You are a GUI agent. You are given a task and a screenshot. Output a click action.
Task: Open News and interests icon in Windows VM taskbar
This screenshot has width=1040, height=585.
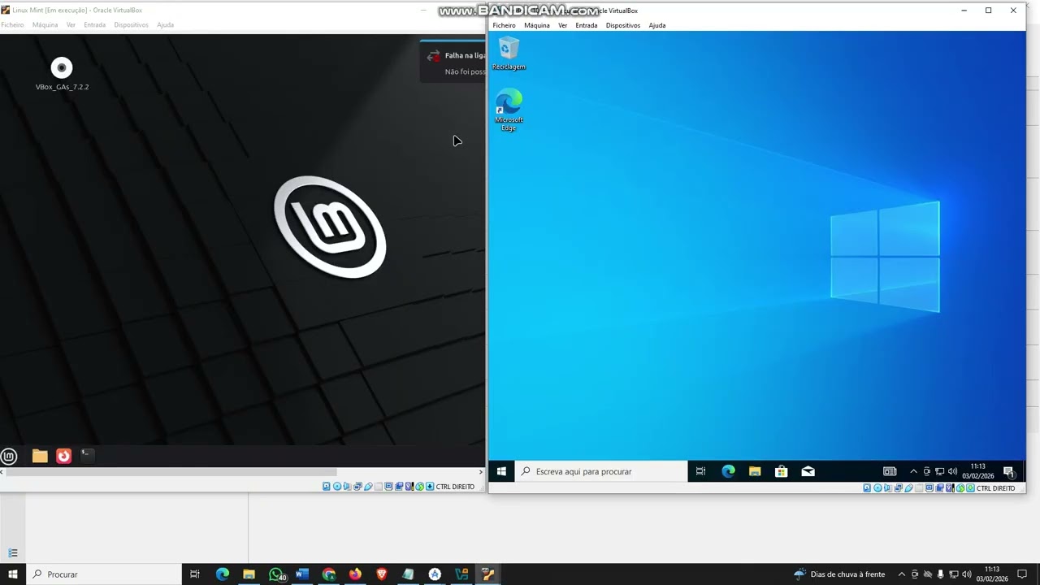890,471
